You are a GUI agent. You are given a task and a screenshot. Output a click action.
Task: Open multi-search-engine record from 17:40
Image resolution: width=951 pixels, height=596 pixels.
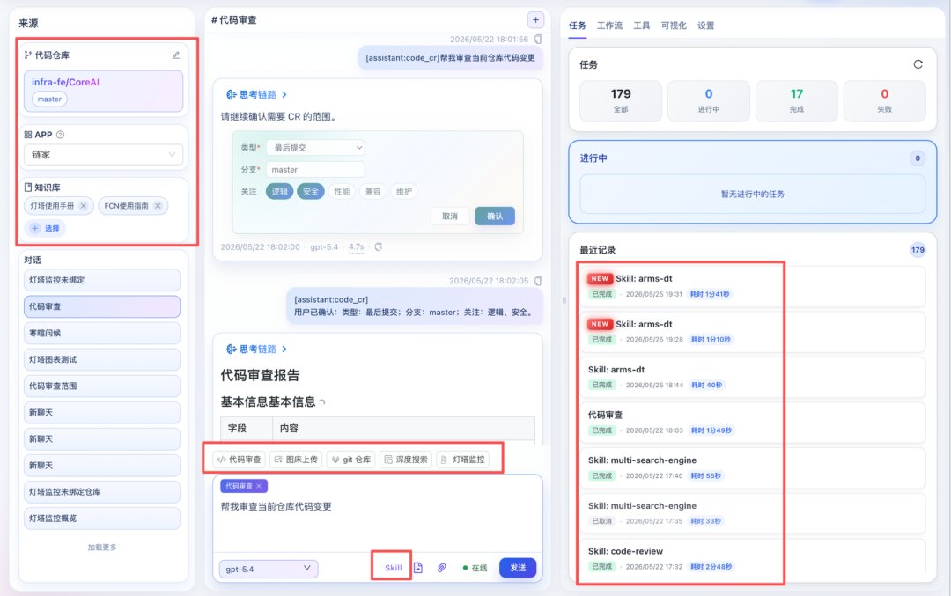coord(753,468)
